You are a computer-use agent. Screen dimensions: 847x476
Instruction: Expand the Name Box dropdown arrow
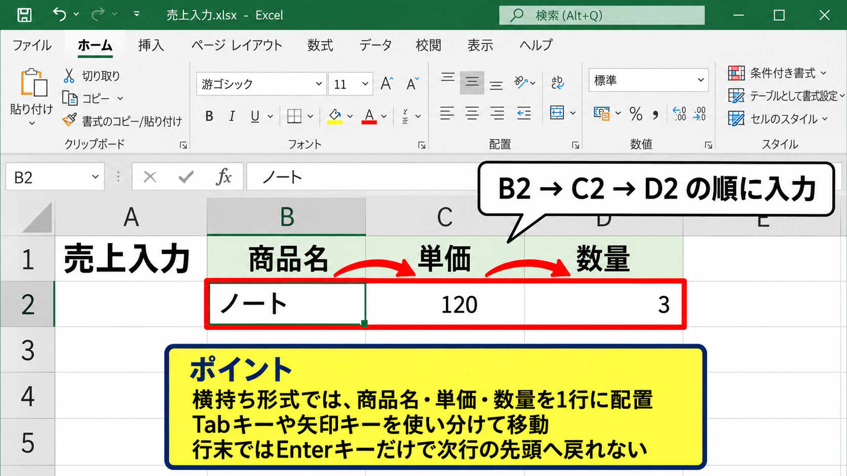pyautogui.click(x=95, y=177)
